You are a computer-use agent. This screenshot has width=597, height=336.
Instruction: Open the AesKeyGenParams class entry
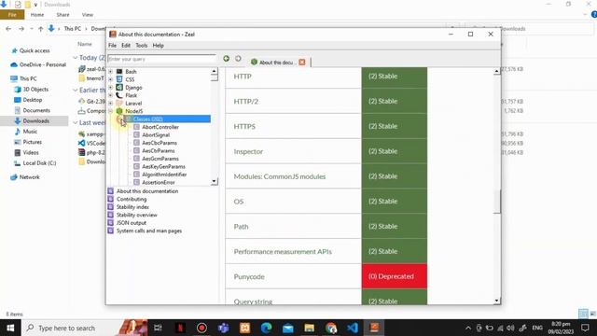click(163, 166)
